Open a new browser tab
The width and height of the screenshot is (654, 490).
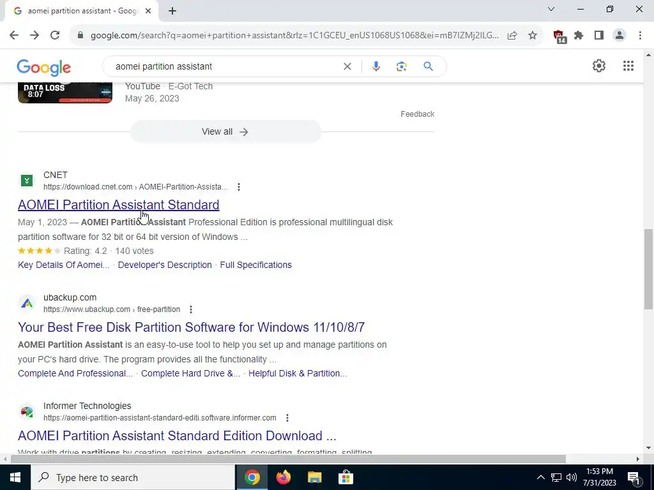coord(172,11)
